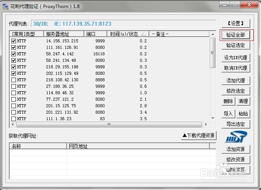Image resolution: width=261 pixels, height=190 pixels.
Task: Click 导出选定 export selected button
Action: tap(236, 124)
